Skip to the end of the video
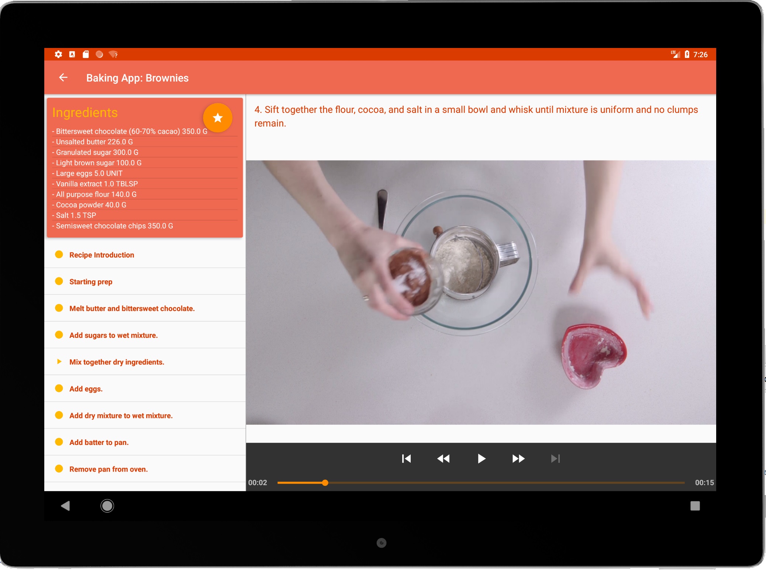This screenshot has height=570, width=766. coord(556,459)
